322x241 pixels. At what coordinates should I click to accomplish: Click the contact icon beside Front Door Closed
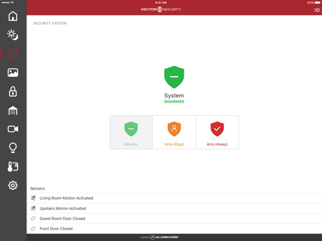tap(33, 228)
